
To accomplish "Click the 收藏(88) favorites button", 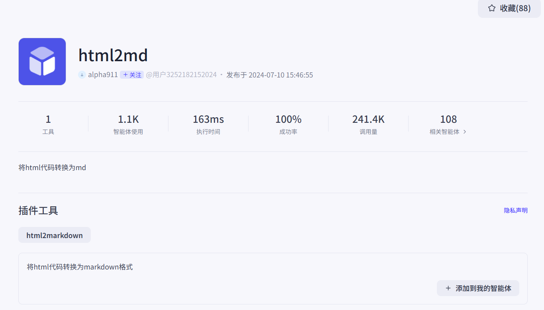I will (x=509, y=8).
